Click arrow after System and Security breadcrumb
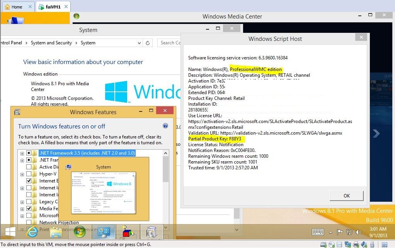This screenshot has width=395, height=248. (x=76, y=43)
